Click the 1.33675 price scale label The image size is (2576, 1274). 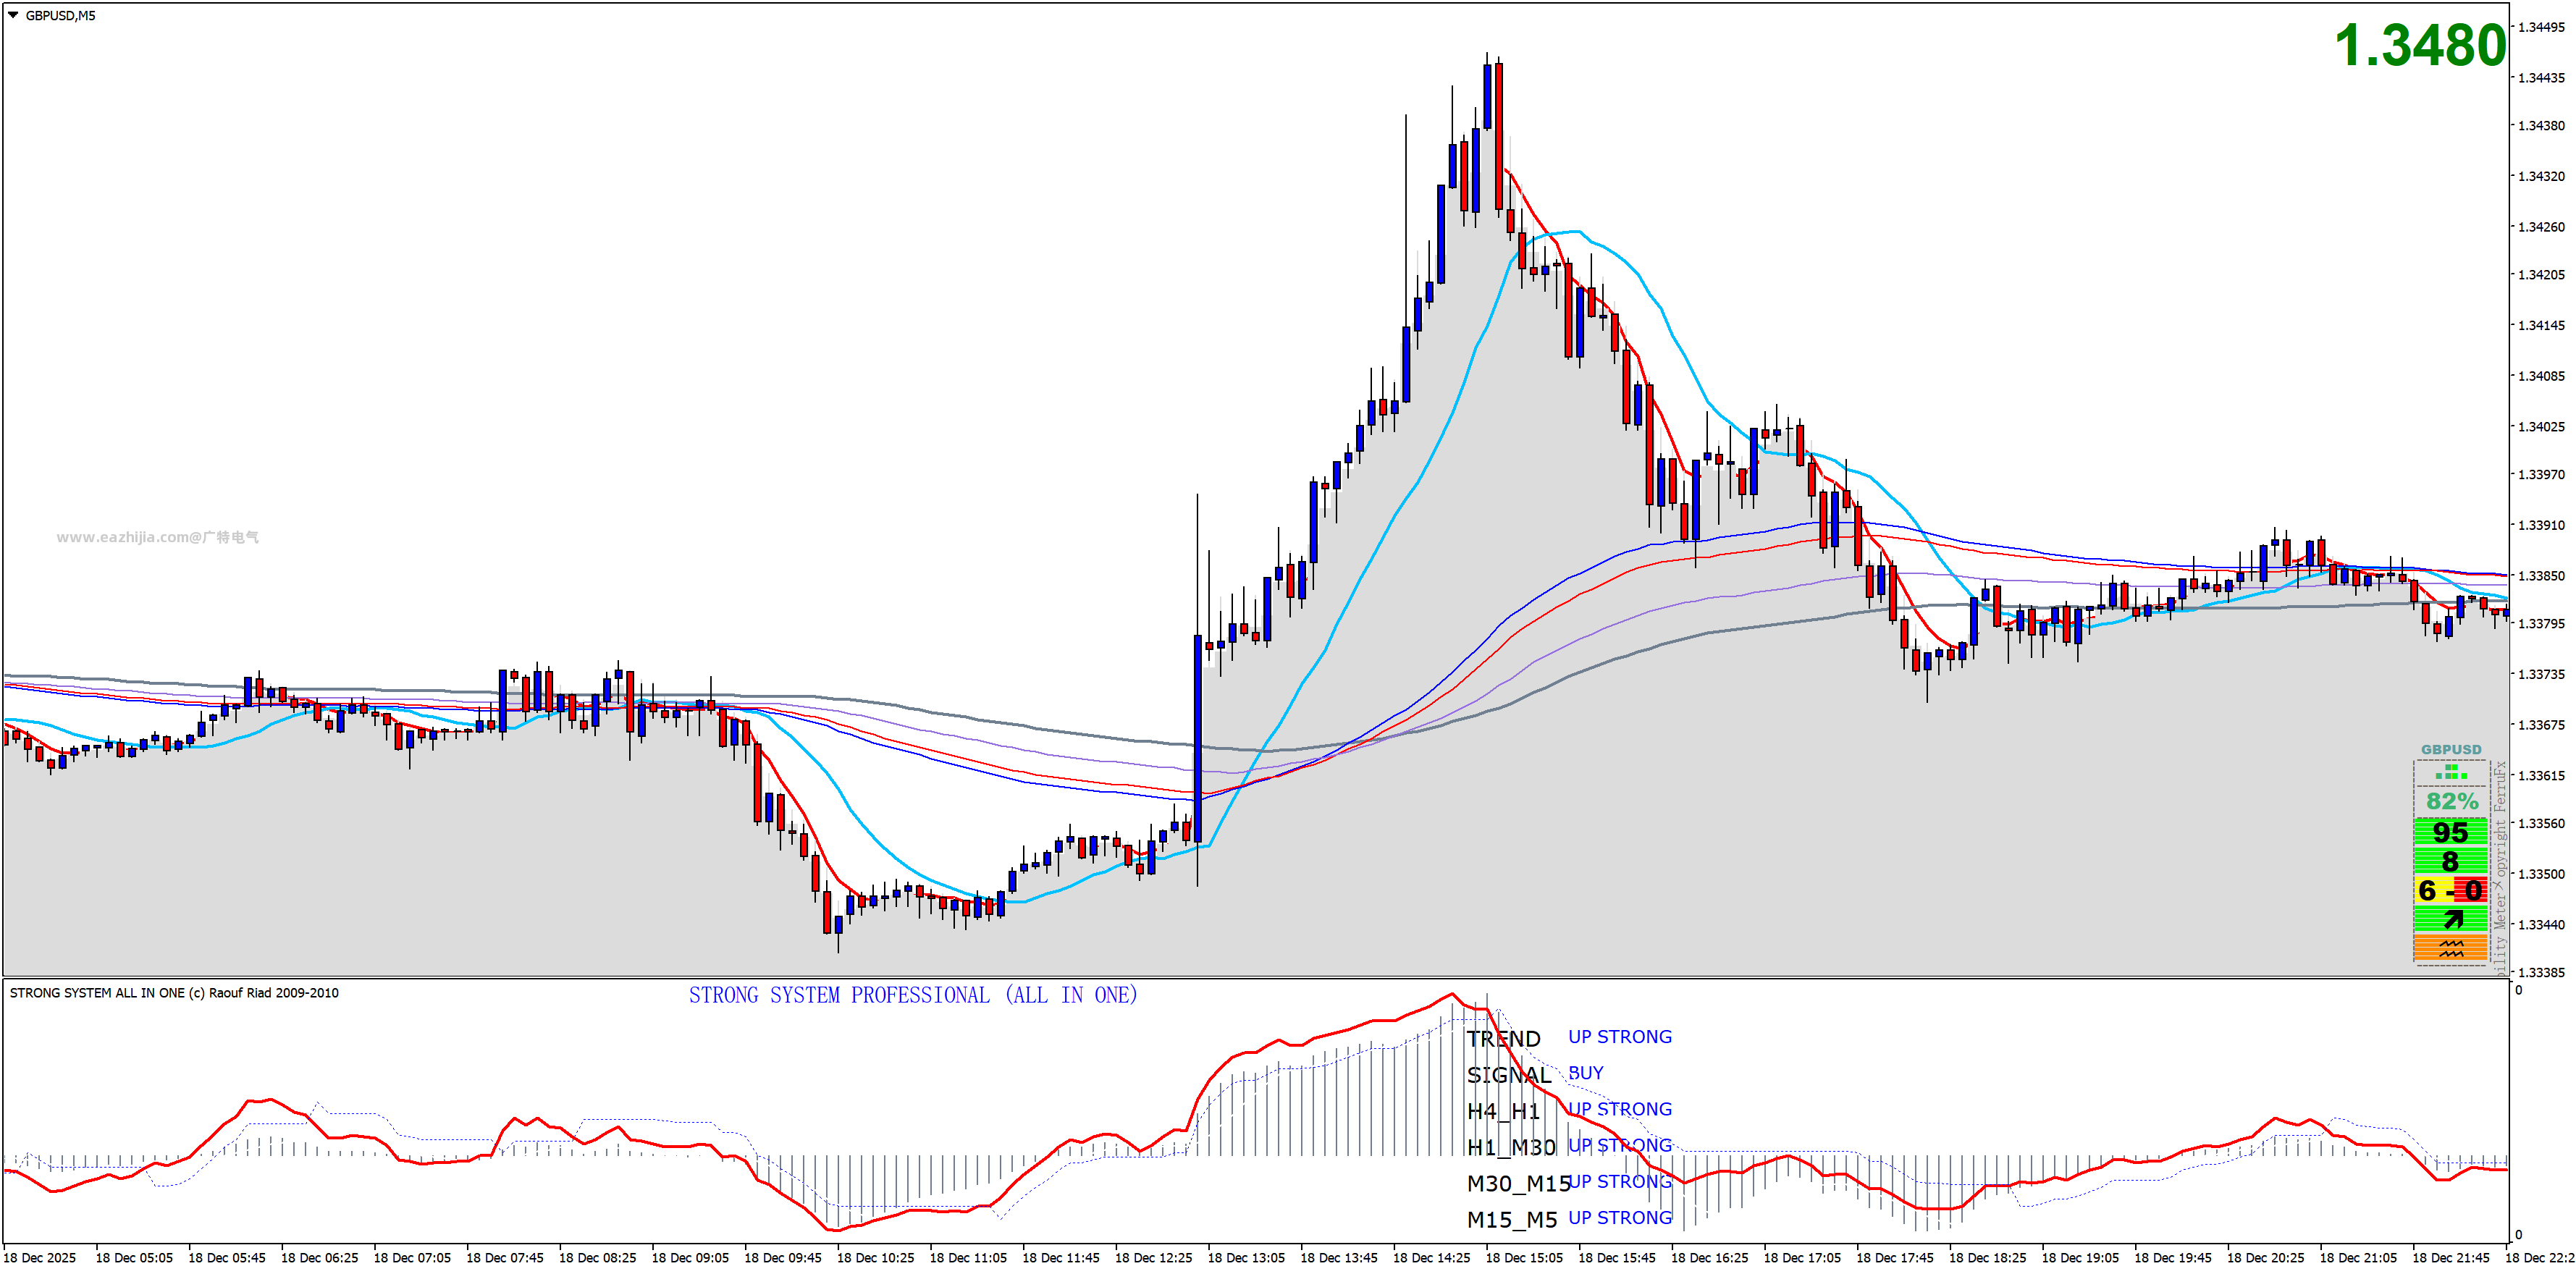click(2541, 725)
